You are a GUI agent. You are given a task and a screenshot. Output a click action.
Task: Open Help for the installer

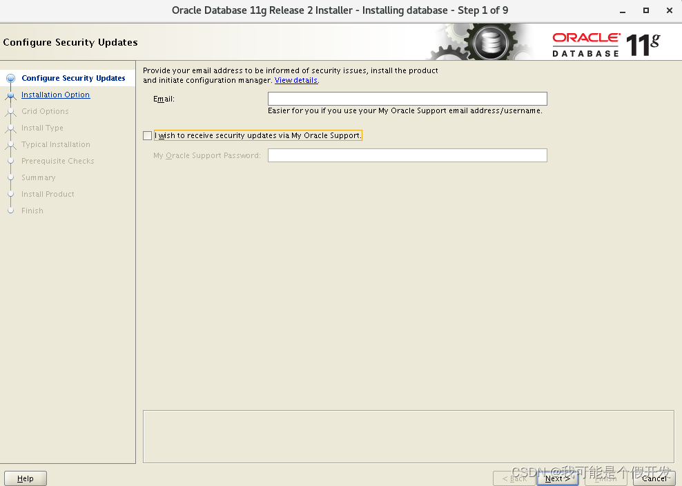coord(26,478)
